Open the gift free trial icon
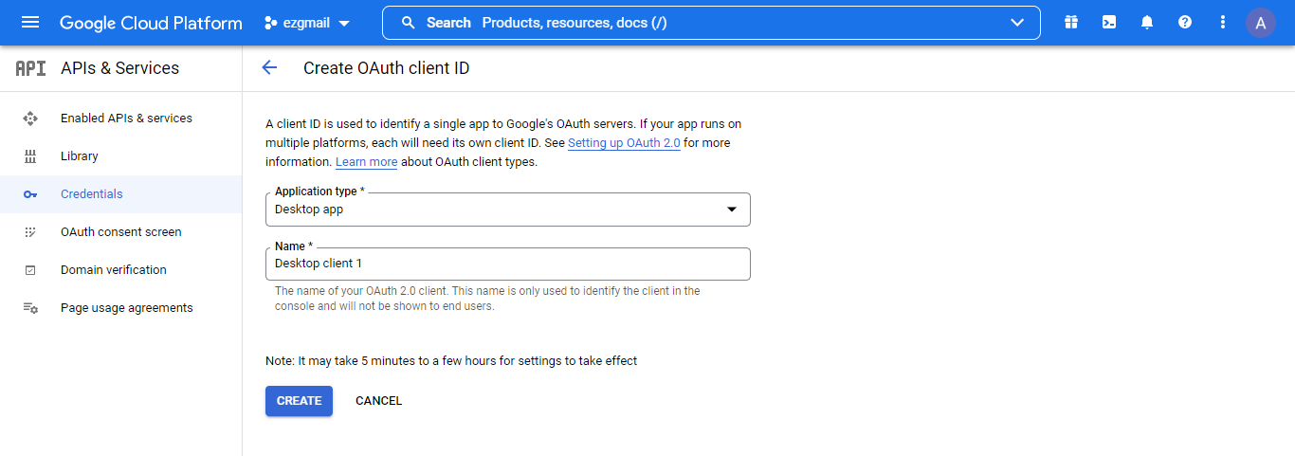 click(1071, 23)
